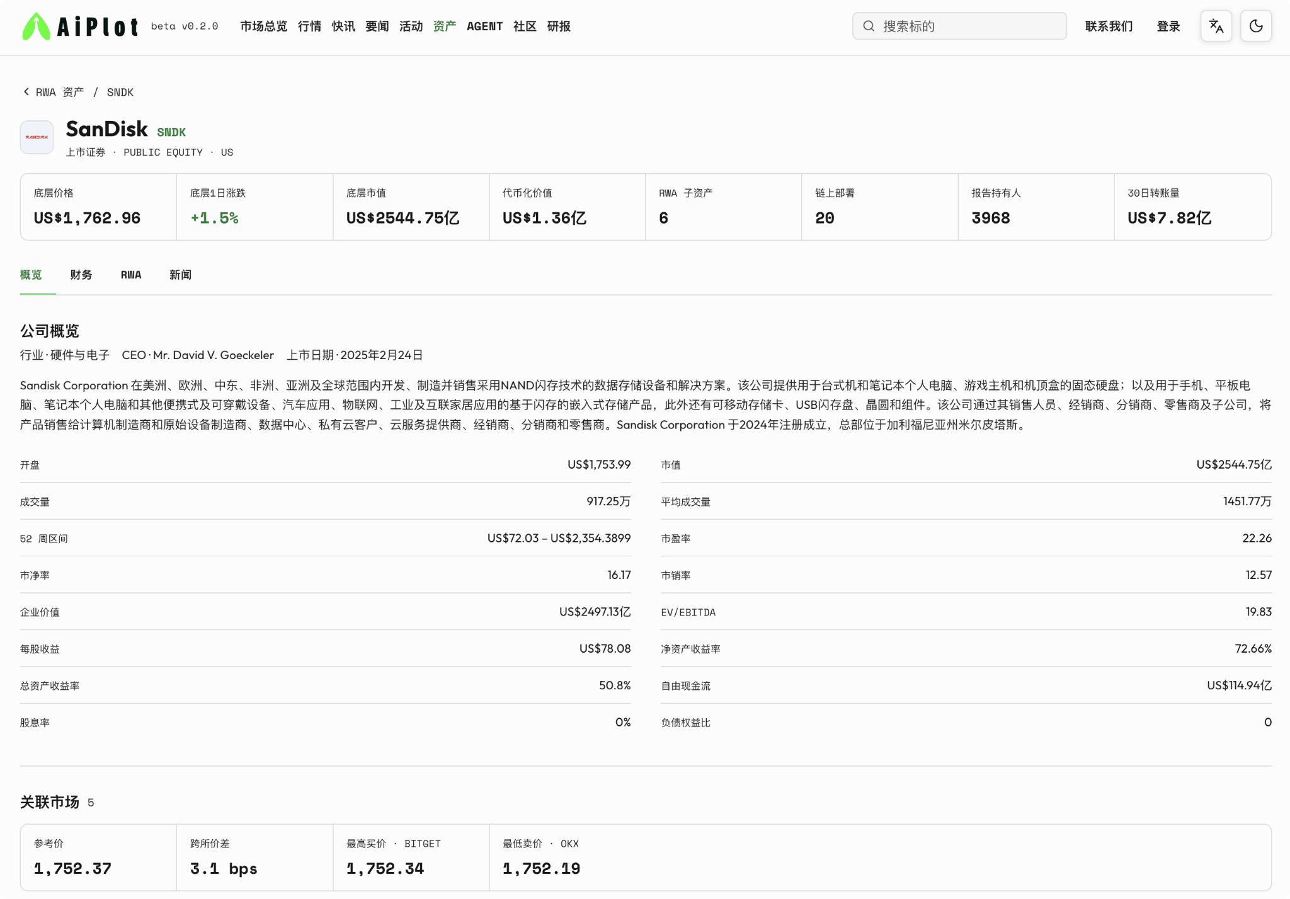Focus the 搜索标的 search field

point(959,26)
